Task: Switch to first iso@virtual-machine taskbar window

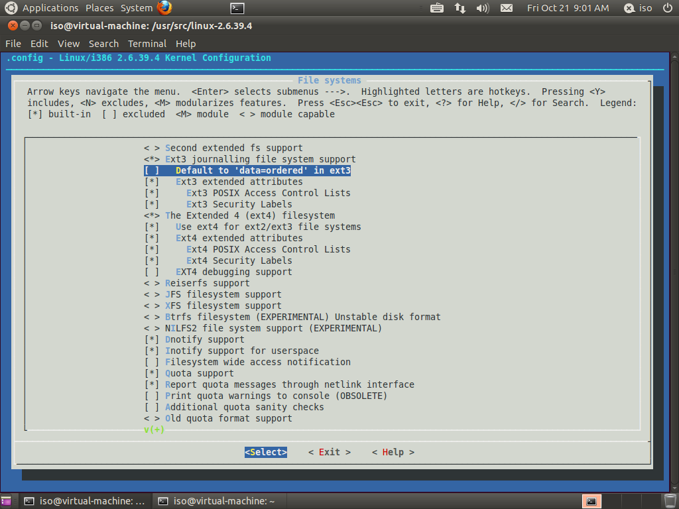Action: click(86, 501)
